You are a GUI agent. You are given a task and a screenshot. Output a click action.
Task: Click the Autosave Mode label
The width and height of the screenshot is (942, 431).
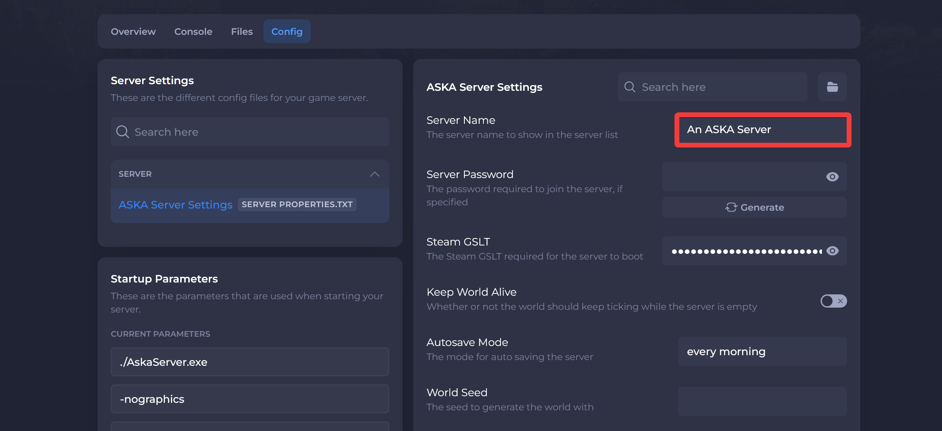pyautogui.click(x=467, y=342)
